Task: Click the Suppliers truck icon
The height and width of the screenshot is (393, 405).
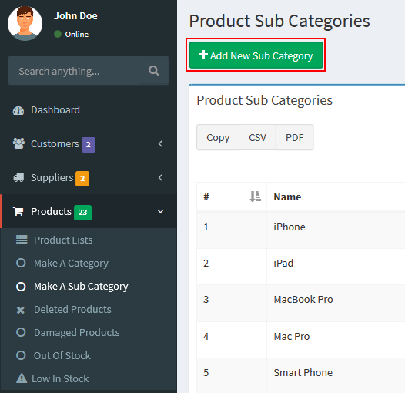Action: coord(18,178)
